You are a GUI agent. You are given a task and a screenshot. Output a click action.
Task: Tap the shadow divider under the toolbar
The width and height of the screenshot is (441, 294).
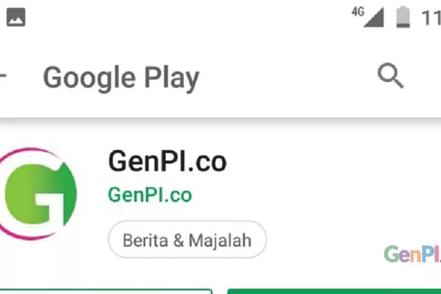tap(220, 121)
